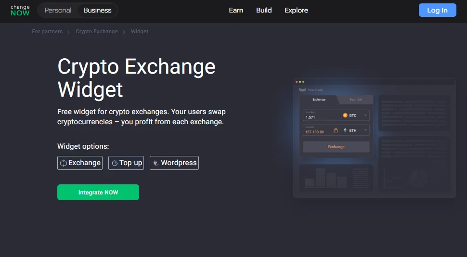
Task: Click the You Send amount field 1.571
Action: point(322,115)
